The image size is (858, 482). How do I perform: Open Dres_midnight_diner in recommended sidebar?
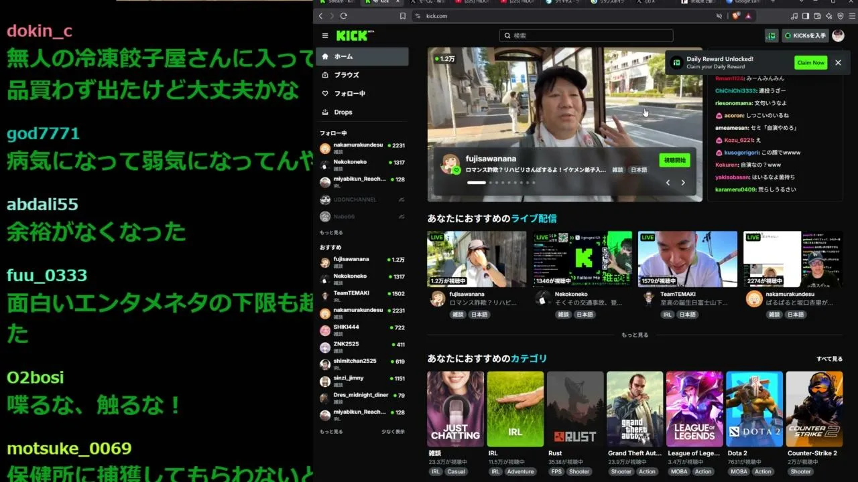362,398
